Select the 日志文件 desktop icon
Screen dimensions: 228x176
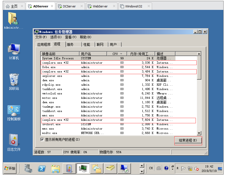tap(14, 141)
